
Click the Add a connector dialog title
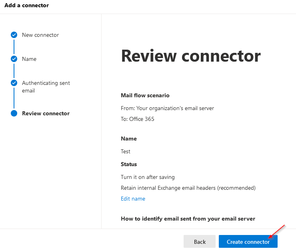(27, 5)
